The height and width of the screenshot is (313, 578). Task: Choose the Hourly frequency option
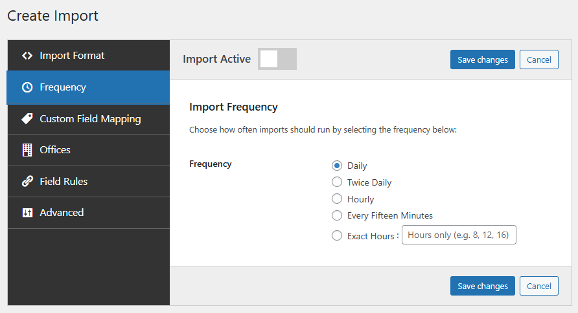(337, 199)
